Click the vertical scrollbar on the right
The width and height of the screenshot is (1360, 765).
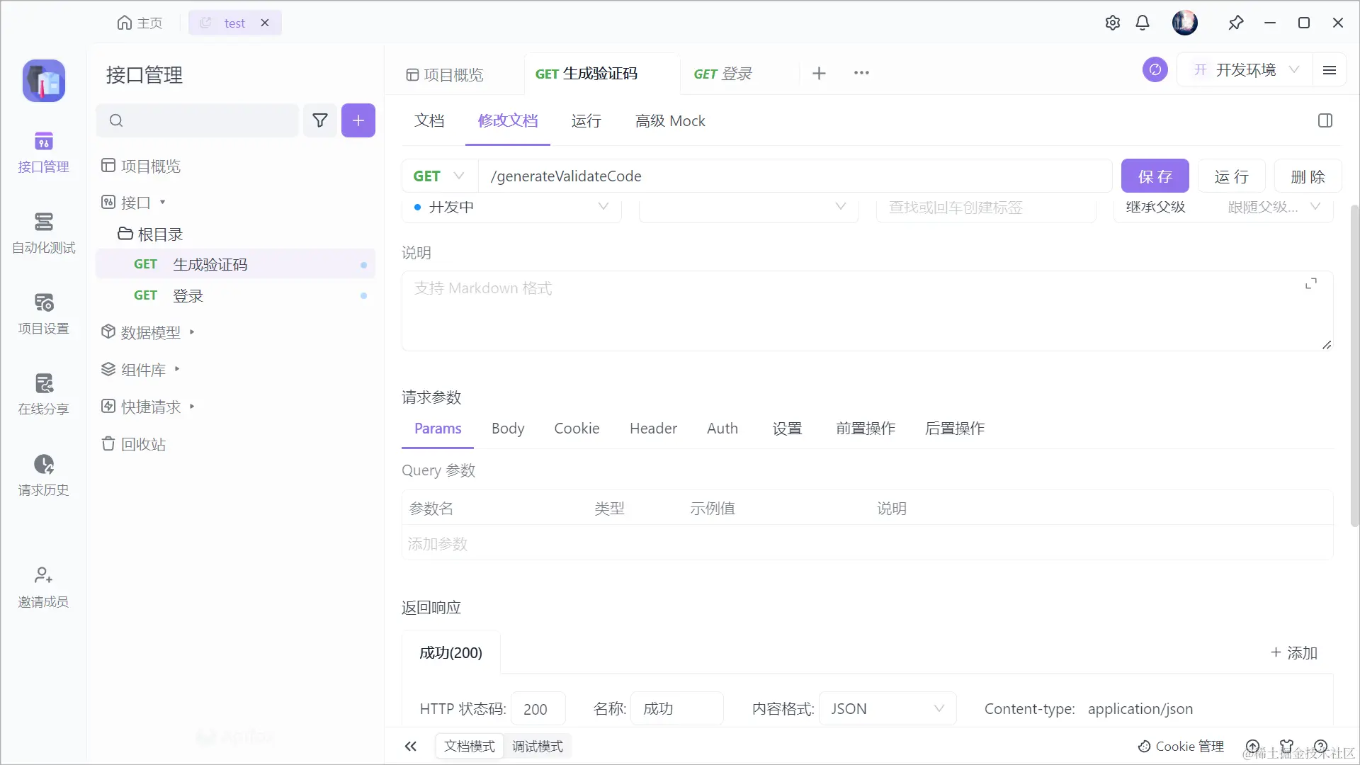[x=1354, y=365]
